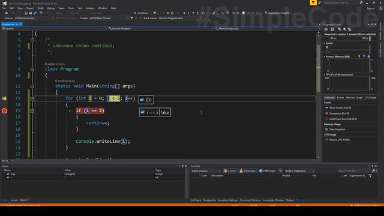Click the Diagnostic Tools zoom in icon

pyautogui.click(x=340, y=29)
